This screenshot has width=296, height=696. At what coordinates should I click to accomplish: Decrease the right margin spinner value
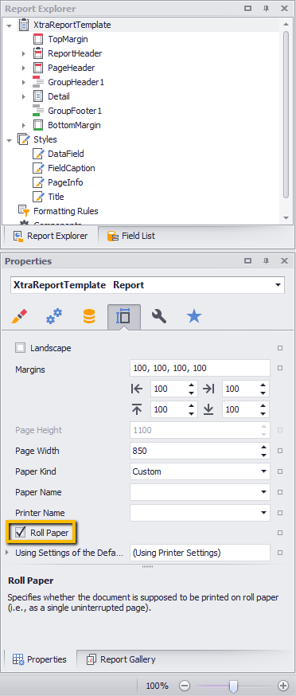tap(263, 393)
